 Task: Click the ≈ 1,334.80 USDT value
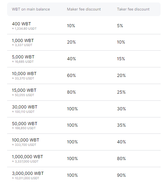[x=24, y=29]
